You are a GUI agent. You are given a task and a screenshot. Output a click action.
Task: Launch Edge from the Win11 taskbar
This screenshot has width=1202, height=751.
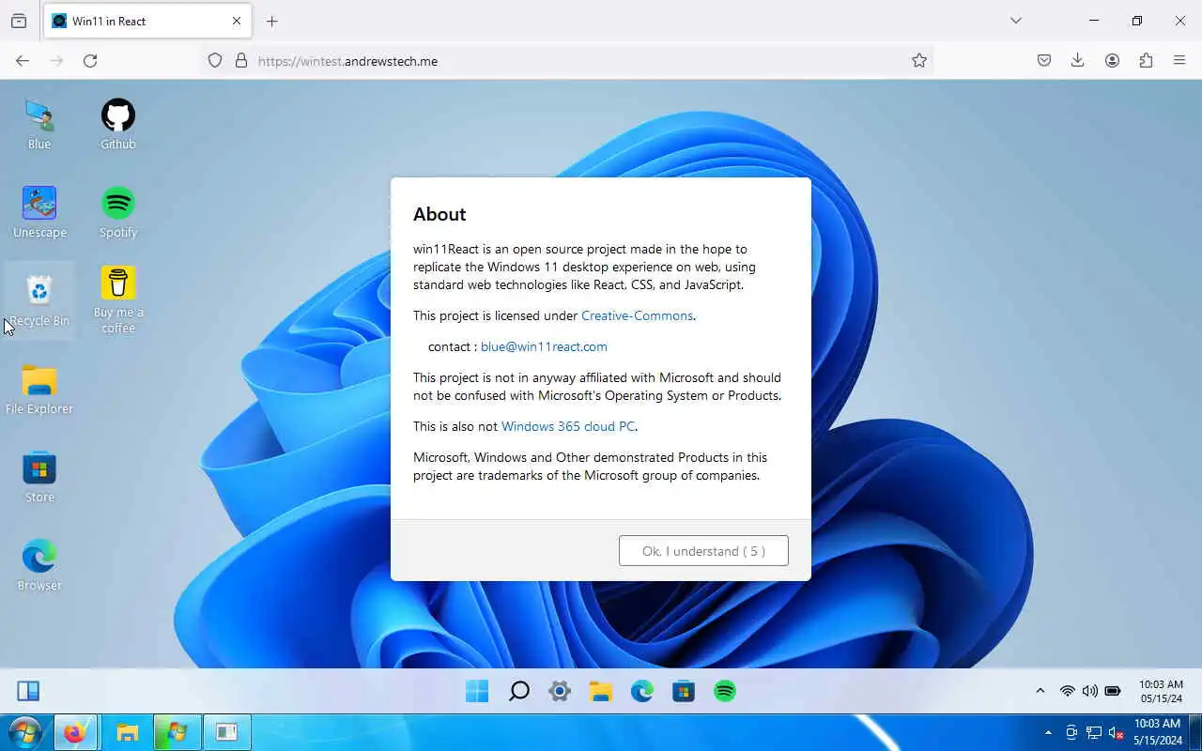642,692
